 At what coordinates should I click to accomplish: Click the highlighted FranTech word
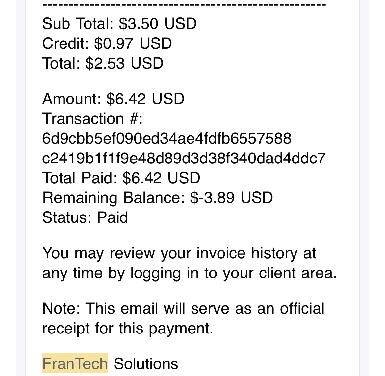click(75, 364)
